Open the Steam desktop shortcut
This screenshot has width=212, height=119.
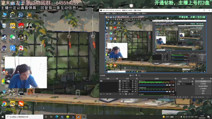pyautogui.click(x=4, y=38)
